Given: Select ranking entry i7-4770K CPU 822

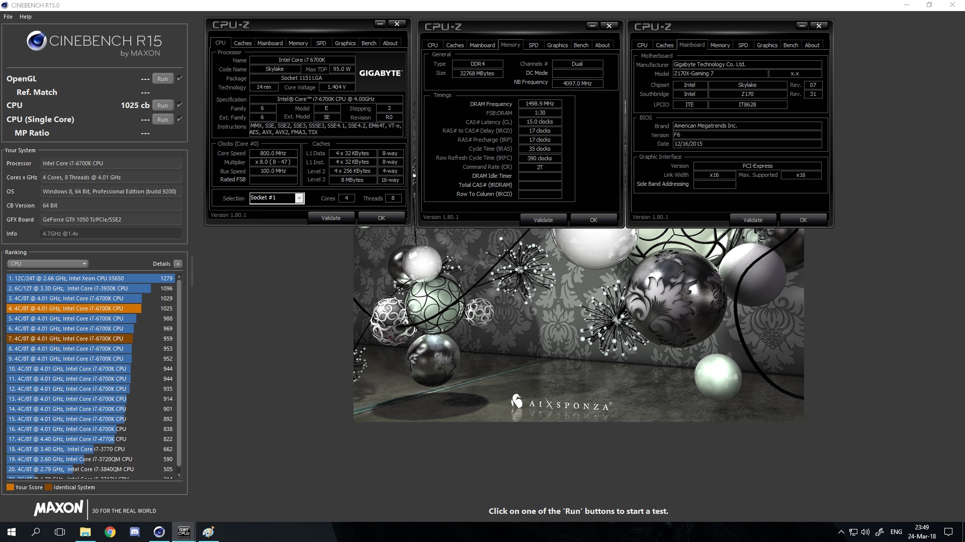Looking at the screenshot, I should click(91, 439).
